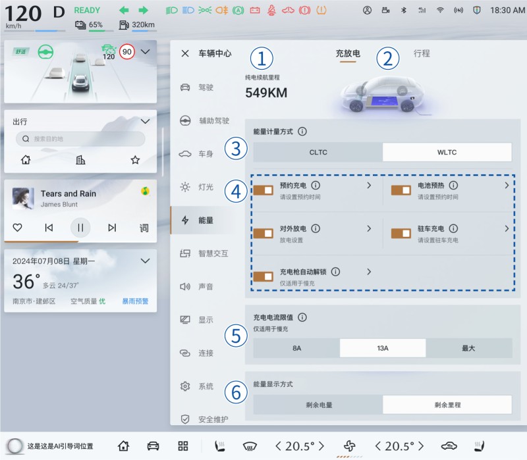
Task: Expand 充电枪自动解锁 settings with its chevron
Action: pyautogui.click(x=369, y=272)
